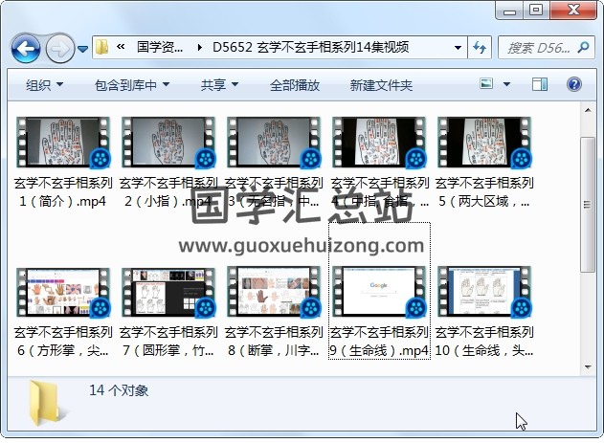This screenshot has width=604, height=443.
Task: Expand the address bar history dropdown
Action: (459, 47)
